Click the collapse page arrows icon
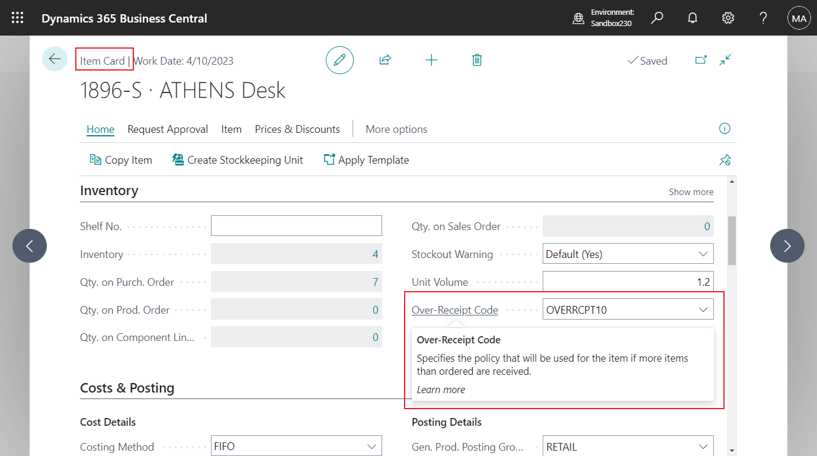 725,60
